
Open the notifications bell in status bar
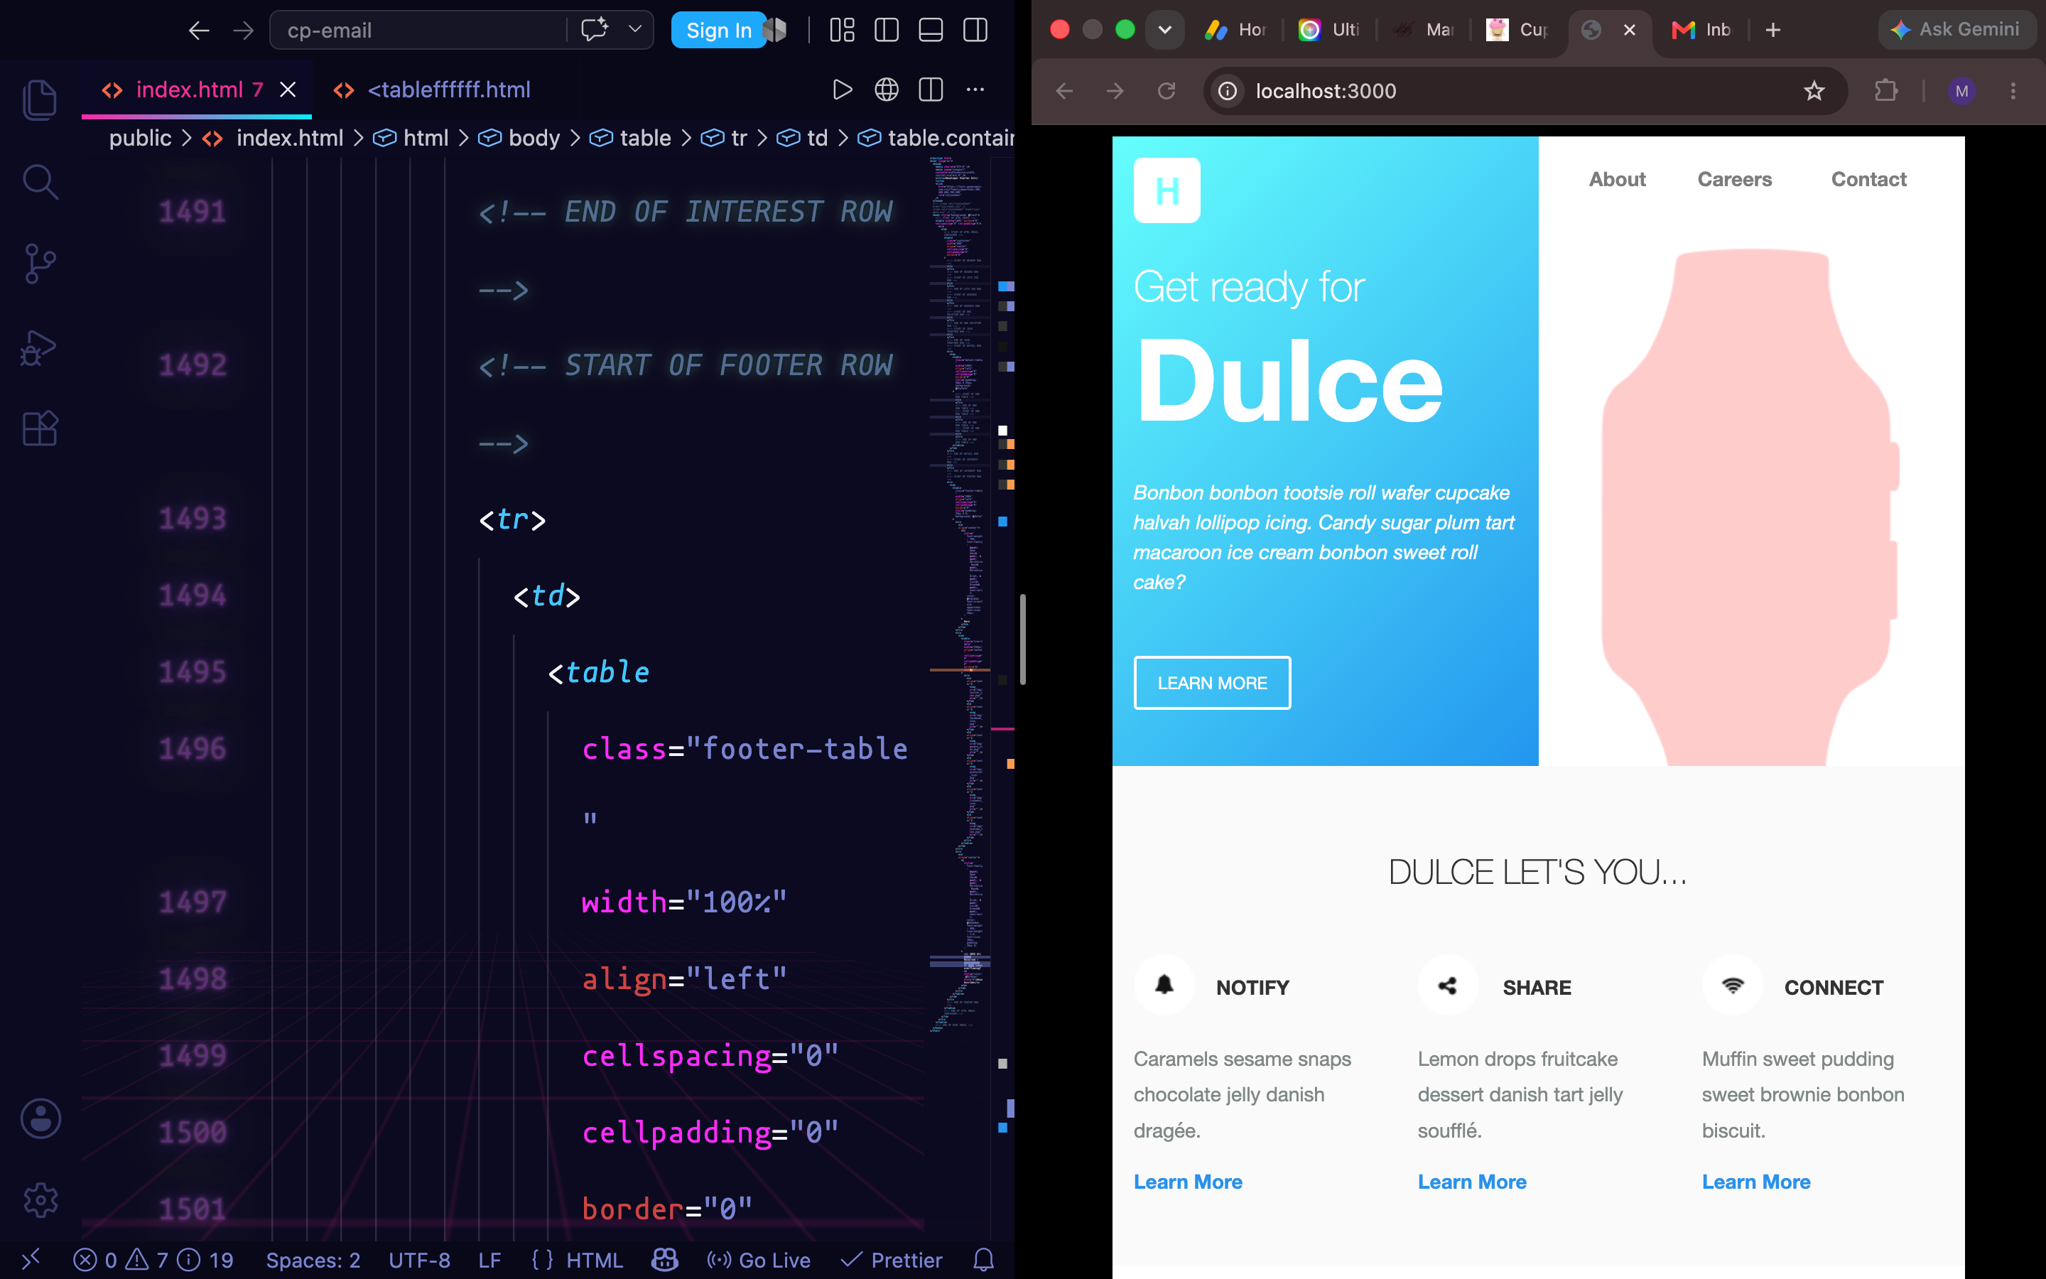click(983, 1261)
